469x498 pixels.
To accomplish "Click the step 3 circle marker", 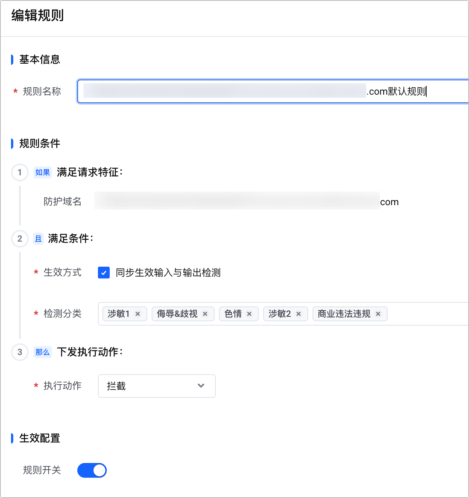I will tap(20, 352).
